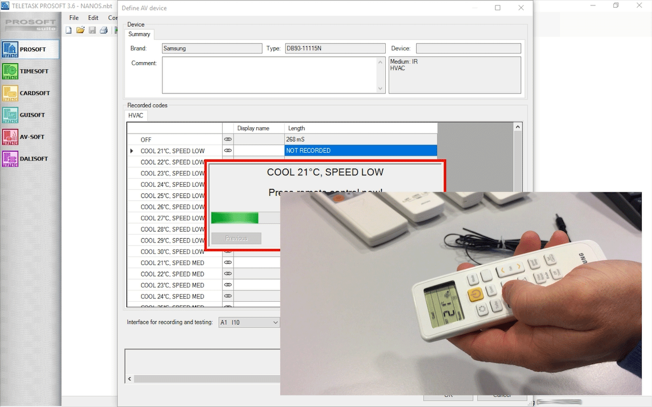The width and height of the screenshot is (652, 407).
Task: Click the Print toolbar icon
Action: click(x=103, y=30)
